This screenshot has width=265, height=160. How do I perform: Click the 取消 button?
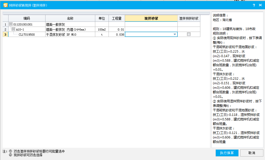coord(252,153)
